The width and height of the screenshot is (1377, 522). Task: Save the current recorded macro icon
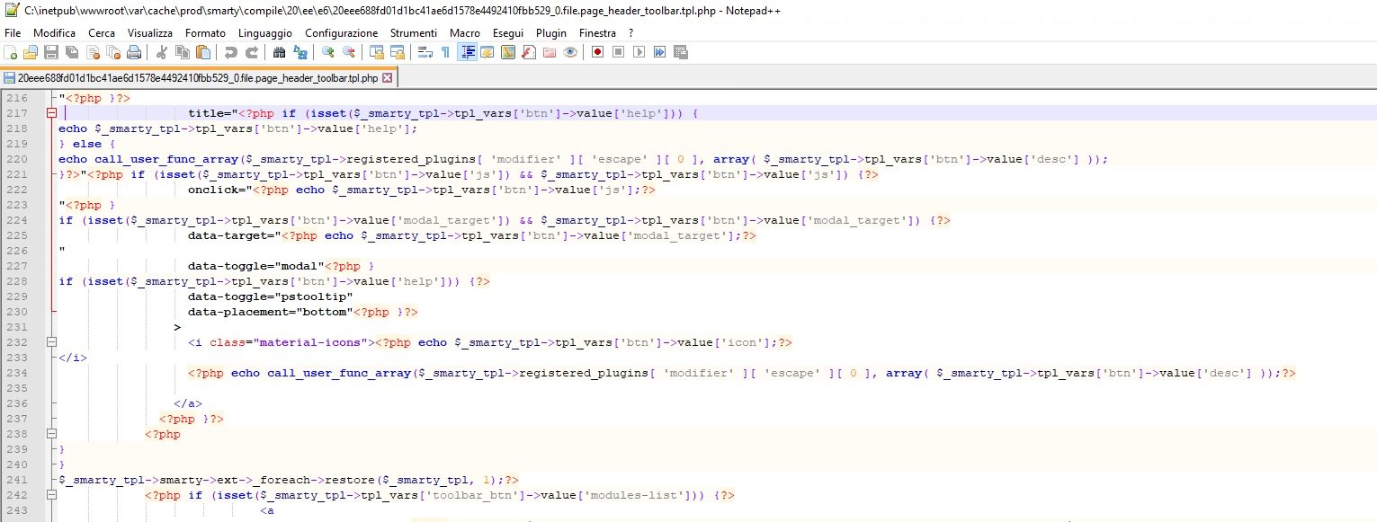coord(681,52)
